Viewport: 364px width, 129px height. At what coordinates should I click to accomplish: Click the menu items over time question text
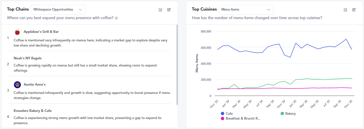(x=257, y=18)
